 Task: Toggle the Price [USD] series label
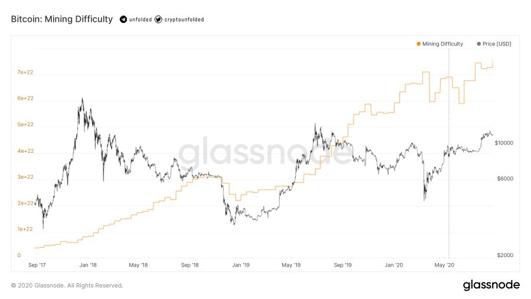tap(497, 44)
